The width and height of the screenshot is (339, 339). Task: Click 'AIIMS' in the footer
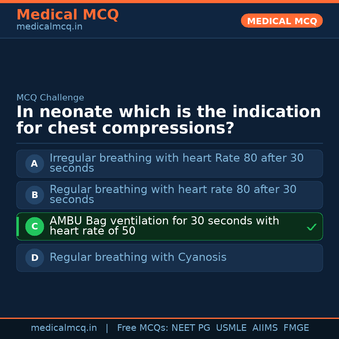coord(265,328)
